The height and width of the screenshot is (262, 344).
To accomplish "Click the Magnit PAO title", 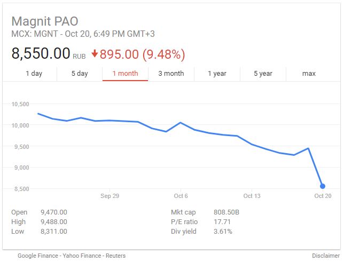I will pyautogui.click(x=45, y=21).
